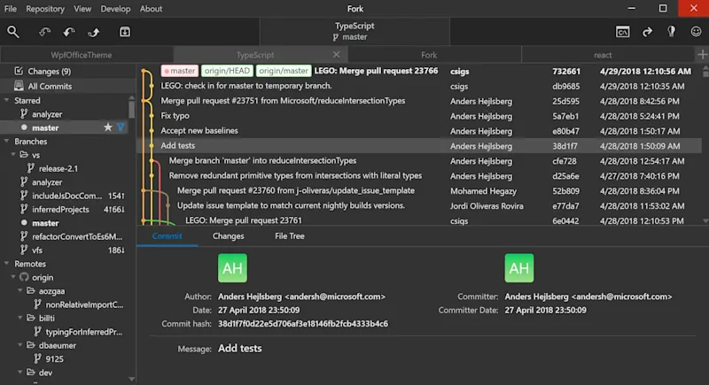Viewport: 709px width, 385px height.
Task: Click the Stash toolbar icon
Action: pos(125,32)
